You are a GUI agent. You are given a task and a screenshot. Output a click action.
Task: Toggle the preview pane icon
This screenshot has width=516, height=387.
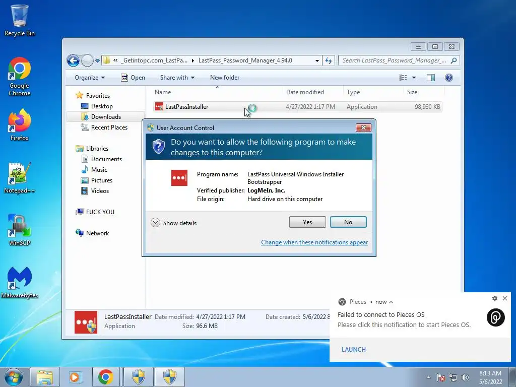(430, 78)
